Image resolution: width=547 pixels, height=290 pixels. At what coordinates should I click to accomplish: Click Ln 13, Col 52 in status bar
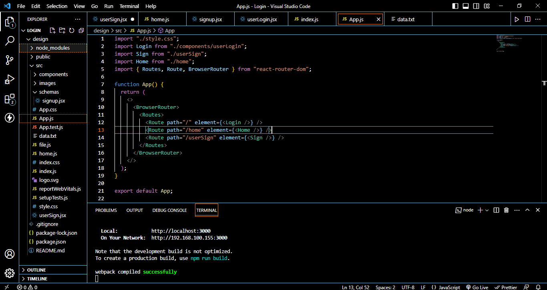pos(356,287)
